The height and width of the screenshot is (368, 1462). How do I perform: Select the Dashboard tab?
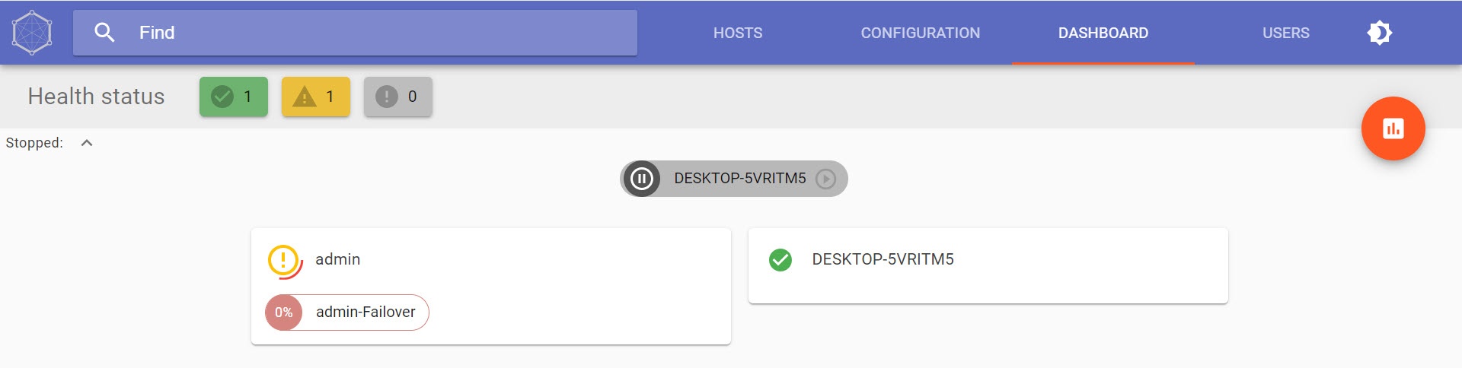pos(1103,33)
